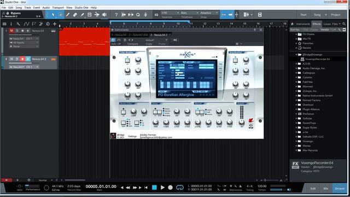Toggle the plugin power activate button
Image resolution: width=350 pixels, height=197 pixels.
[x=113, y=40]
